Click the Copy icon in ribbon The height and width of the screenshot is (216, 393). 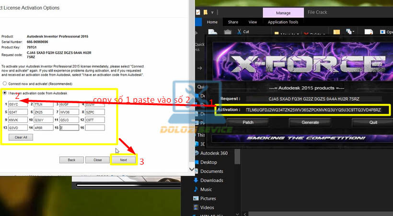coord(212,32)
